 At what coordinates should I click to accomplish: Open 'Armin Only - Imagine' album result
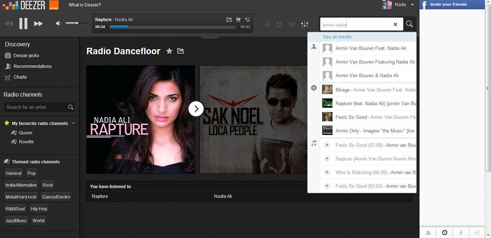(368, 131)
